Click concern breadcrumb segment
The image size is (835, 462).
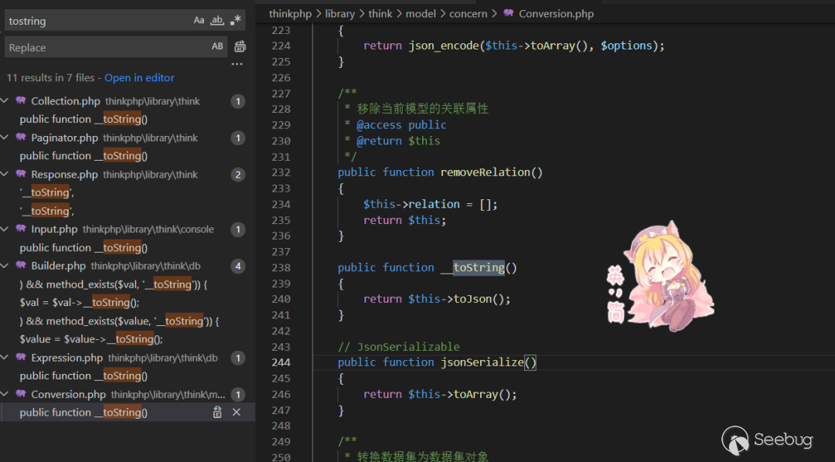(468, 14)
